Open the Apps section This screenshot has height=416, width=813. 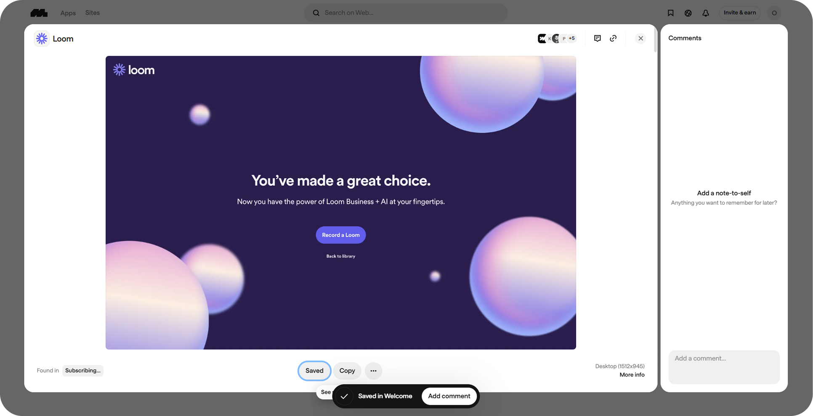tap(68, 13)
